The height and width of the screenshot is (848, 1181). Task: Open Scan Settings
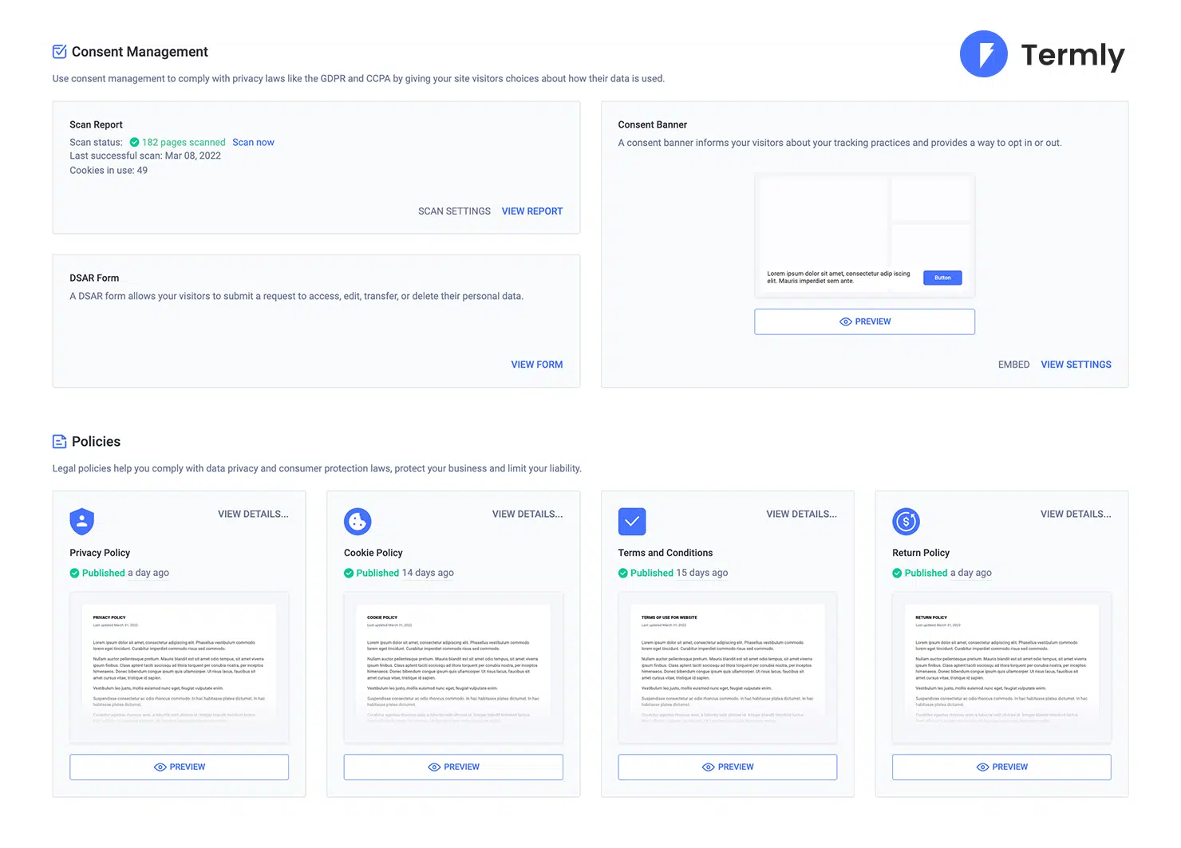[454, 211]
